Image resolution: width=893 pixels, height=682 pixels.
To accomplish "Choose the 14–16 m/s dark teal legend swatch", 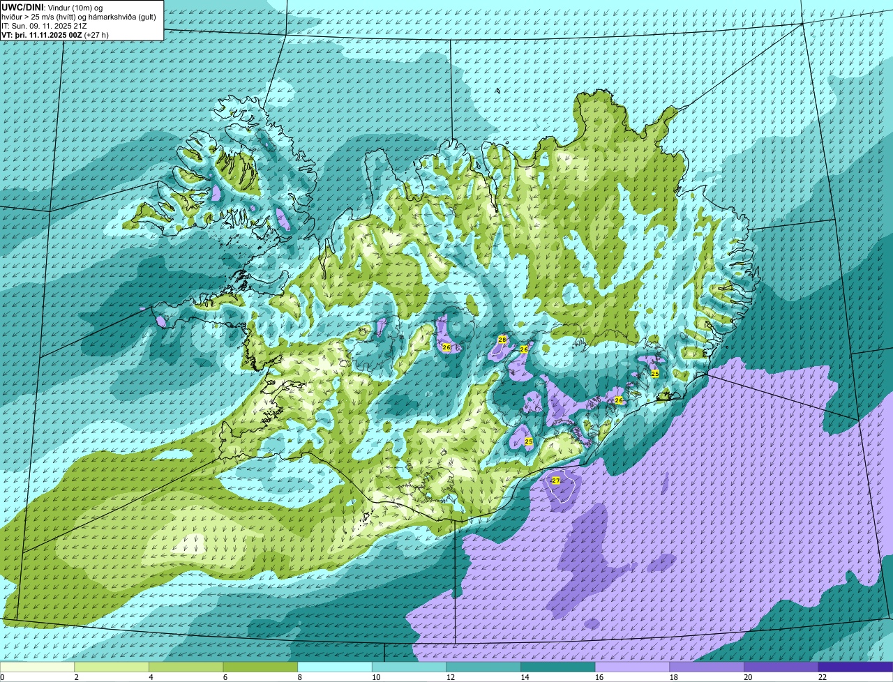I will (x=558, y=667).
